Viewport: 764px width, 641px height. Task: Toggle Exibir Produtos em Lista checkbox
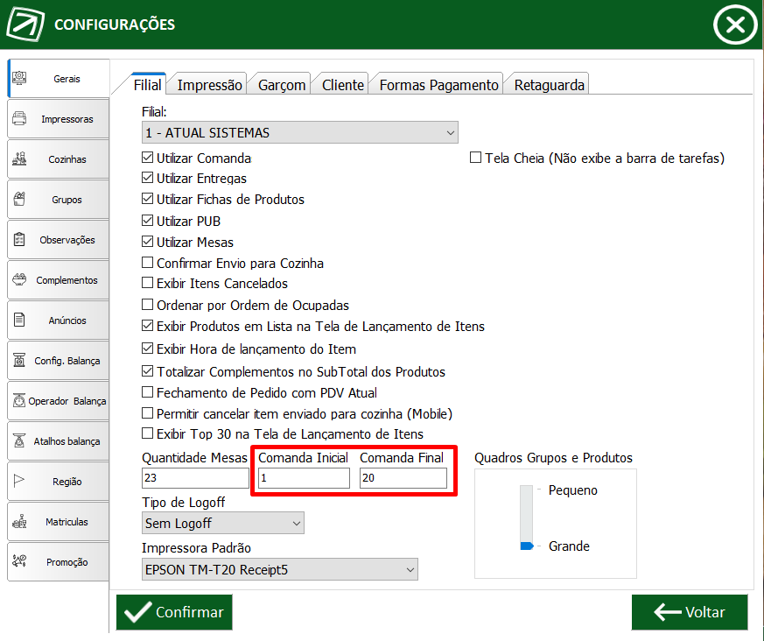(x=147, y=326)
